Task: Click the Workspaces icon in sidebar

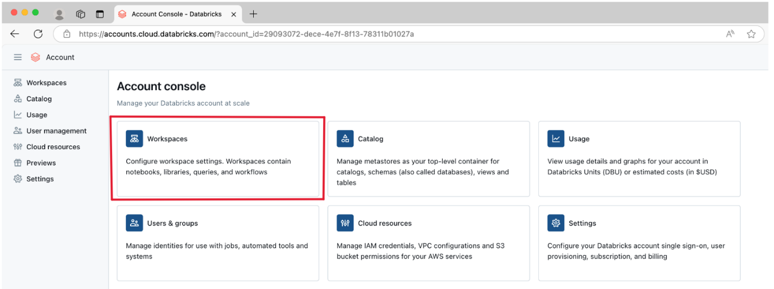Action: point(18,82)
